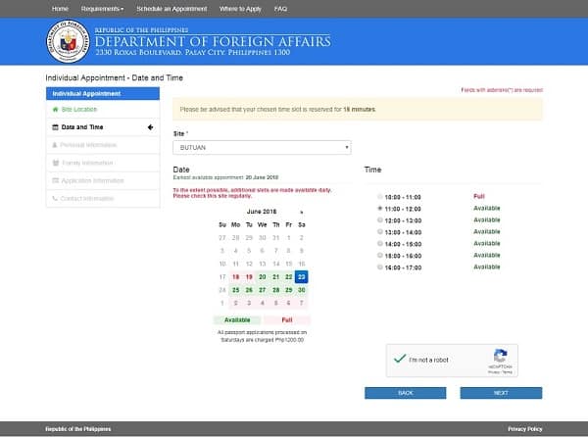Click the arrow icon on the Date and Time row

point(150,127)
